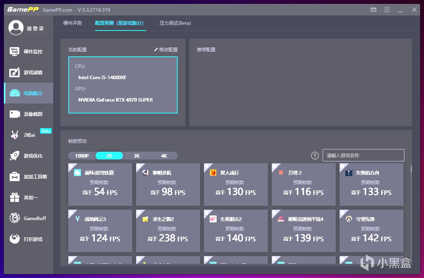Click 高于 116 FPS value
This screenshot has height=278, width=424.
(303, 192)
